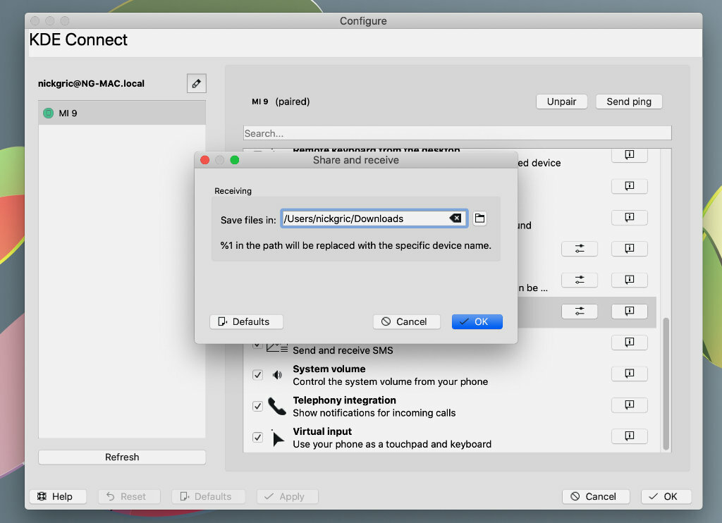Reset dialog with Defaults button

246,321
